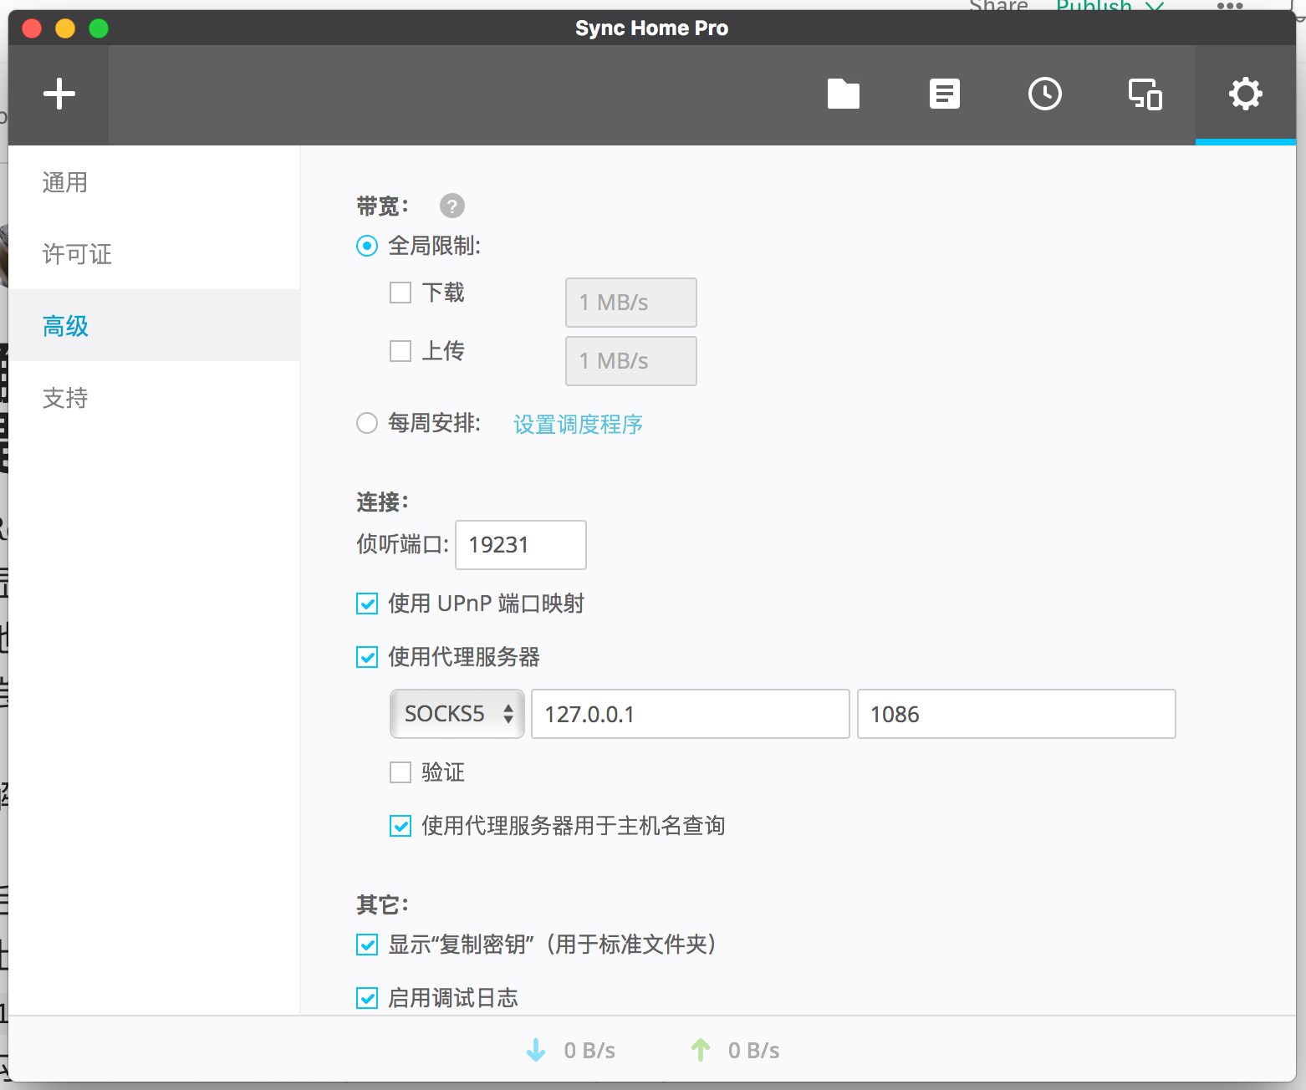Open the history clock icon
The height and width of the screenshot is (1090, 1306).
coord(1045,94)
